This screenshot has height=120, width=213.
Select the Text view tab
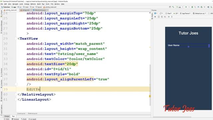[13, 116]
